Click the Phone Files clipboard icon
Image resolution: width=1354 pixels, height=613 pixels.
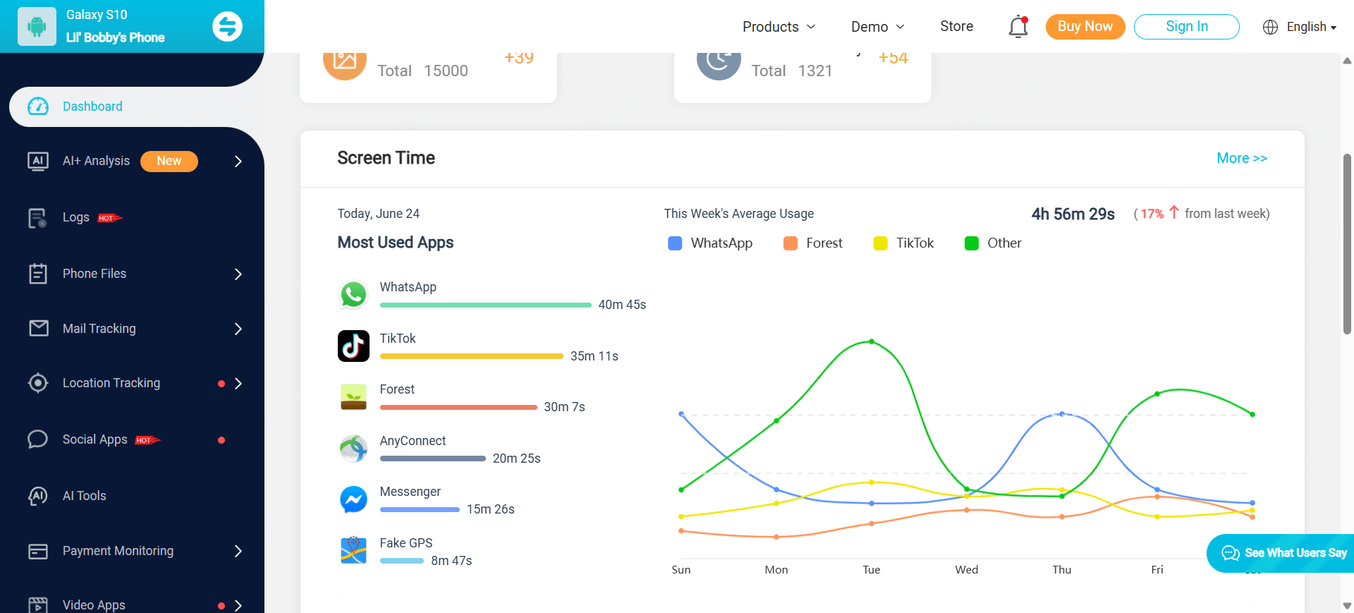pyautogui.click(x=38, y=274)
